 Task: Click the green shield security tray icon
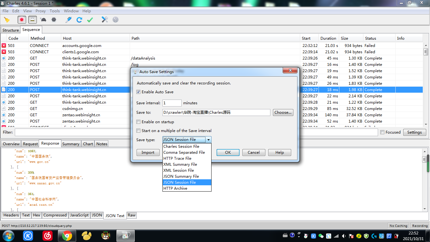(366, 236)
